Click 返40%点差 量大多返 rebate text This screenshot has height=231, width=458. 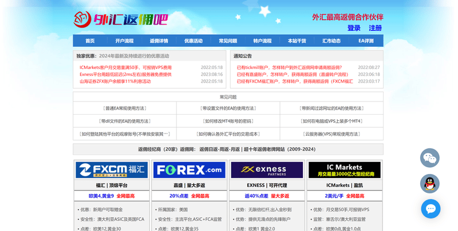[x=267, y=196]
